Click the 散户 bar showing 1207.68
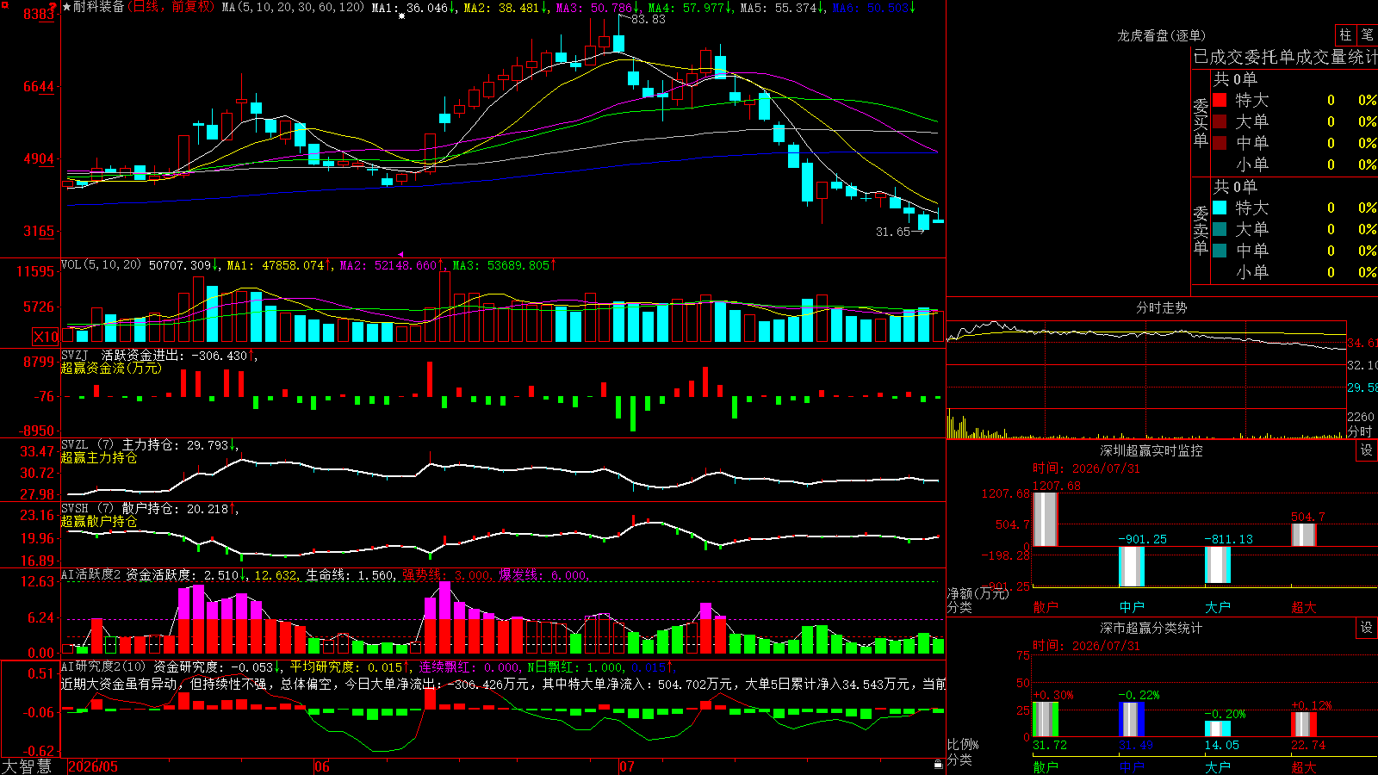 (1046, 519)
